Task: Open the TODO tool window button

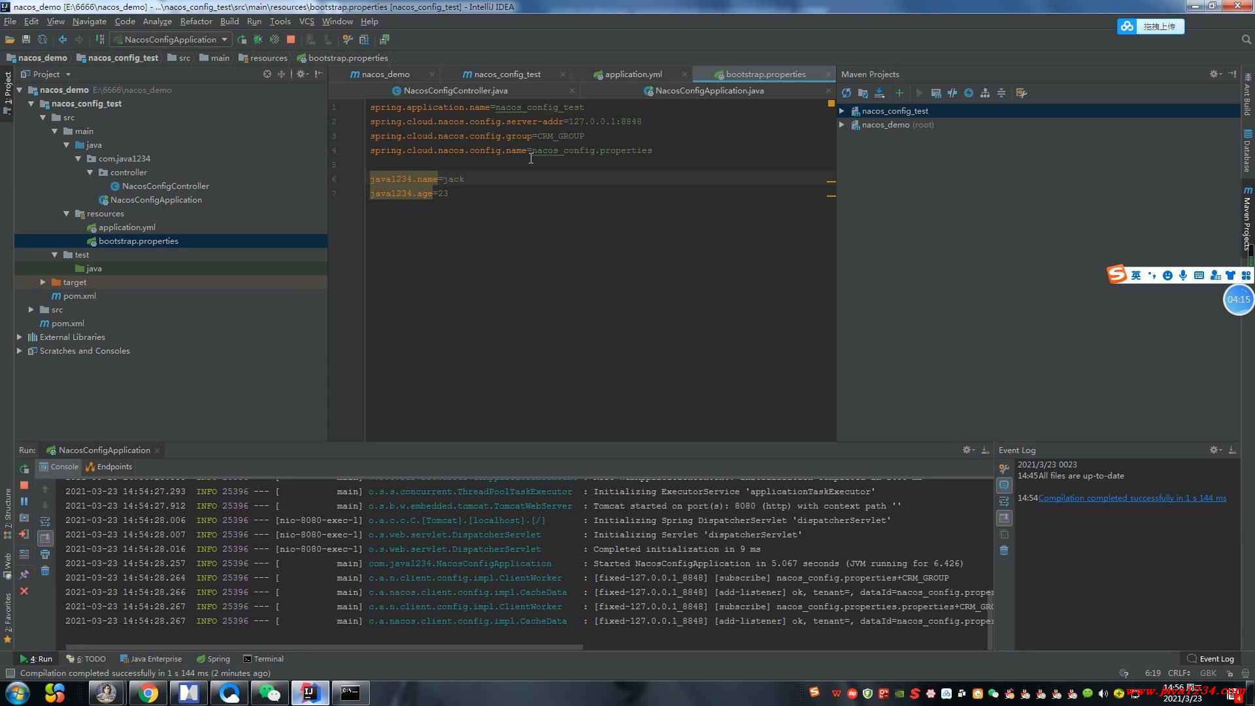Action: [86, 659]
